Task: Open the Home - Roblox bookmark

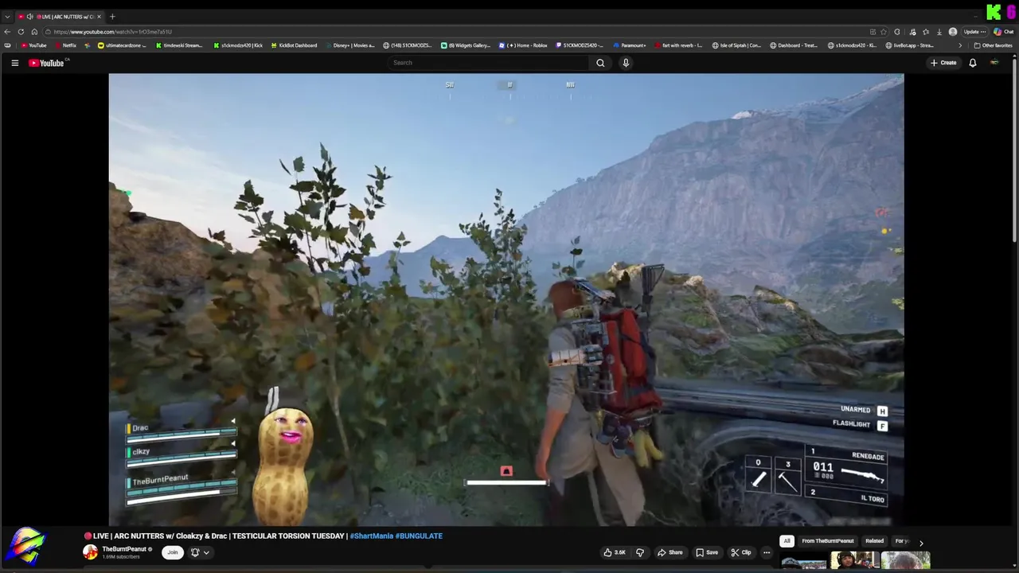Action: (x=523, y=45)
